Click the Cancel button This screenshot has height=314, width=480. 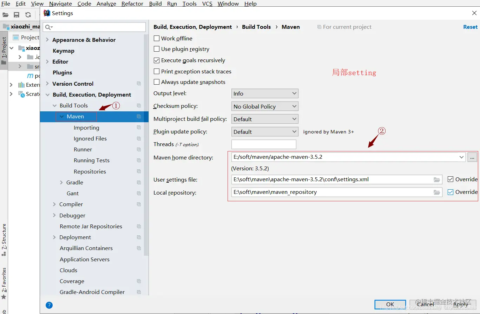(426, 304)
